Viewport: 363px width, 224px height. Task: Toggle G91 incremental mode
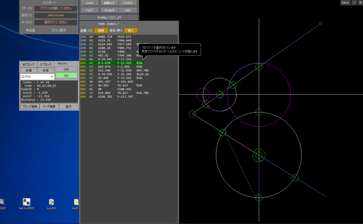pyautogui.click(x=67, y=76)
